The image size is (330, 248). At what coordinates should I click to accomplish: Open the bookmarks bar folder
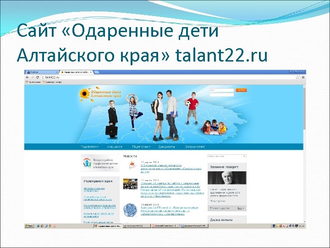[x=52, y=82]
